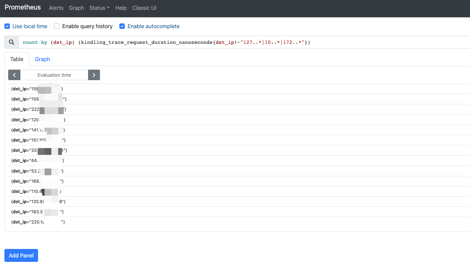Open Graph in the top navbar

pos(76,8)
